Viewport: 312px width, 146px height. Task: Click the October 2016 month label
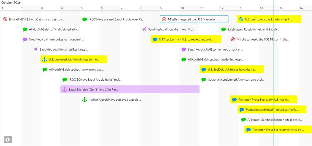[11, 3]
